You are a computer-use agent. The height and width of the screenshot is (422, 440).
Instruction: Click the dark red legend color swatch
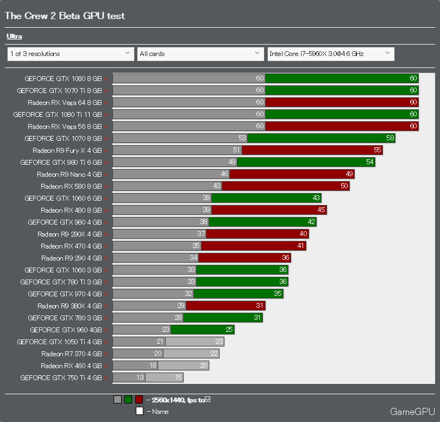coord(139,399)
